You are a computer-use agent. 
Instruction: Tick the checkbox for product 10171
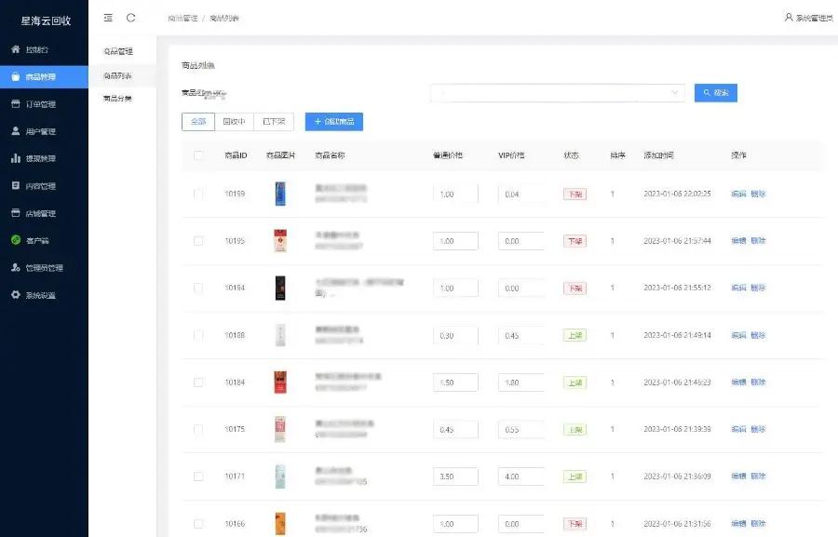(198, 477)
